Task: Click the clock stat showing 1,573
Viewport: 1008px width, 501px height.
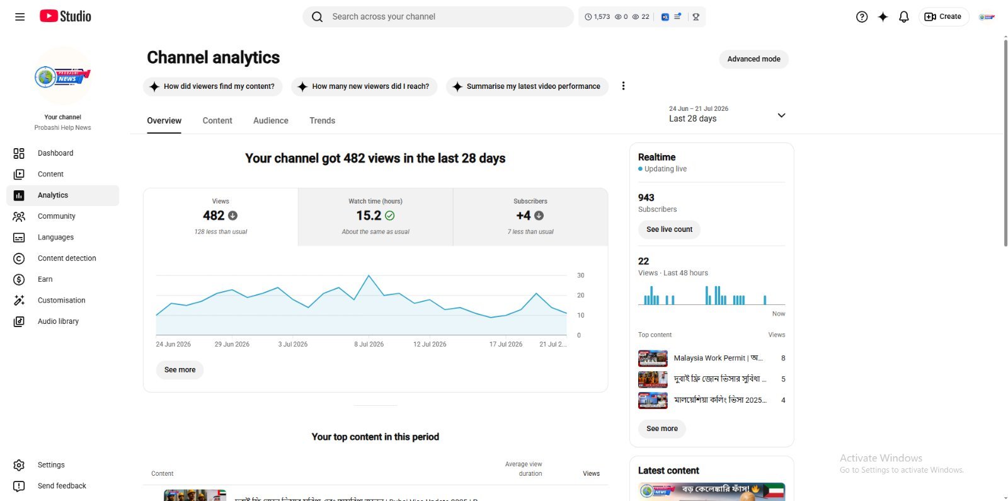Action: (x=597, y=17)
